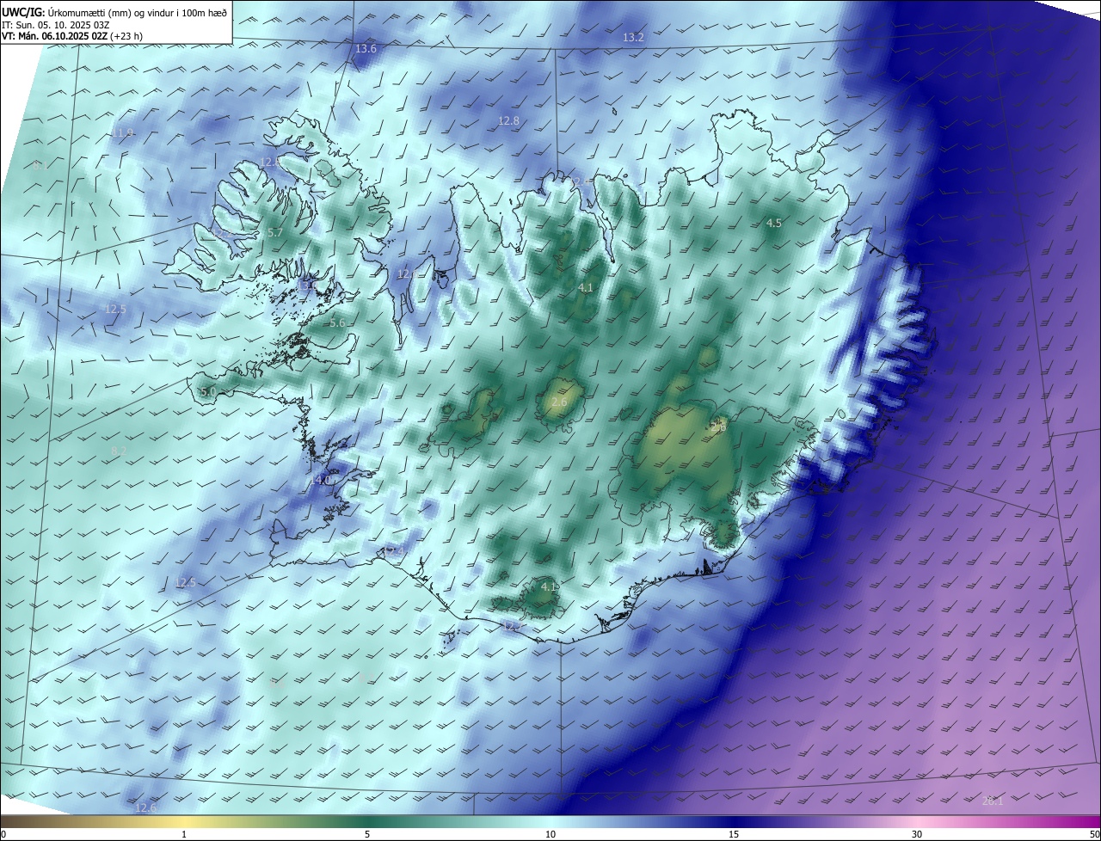Screen dimensions: 1101x841
Task: Click the legend tick label 10
Action: tap(550, 834)
